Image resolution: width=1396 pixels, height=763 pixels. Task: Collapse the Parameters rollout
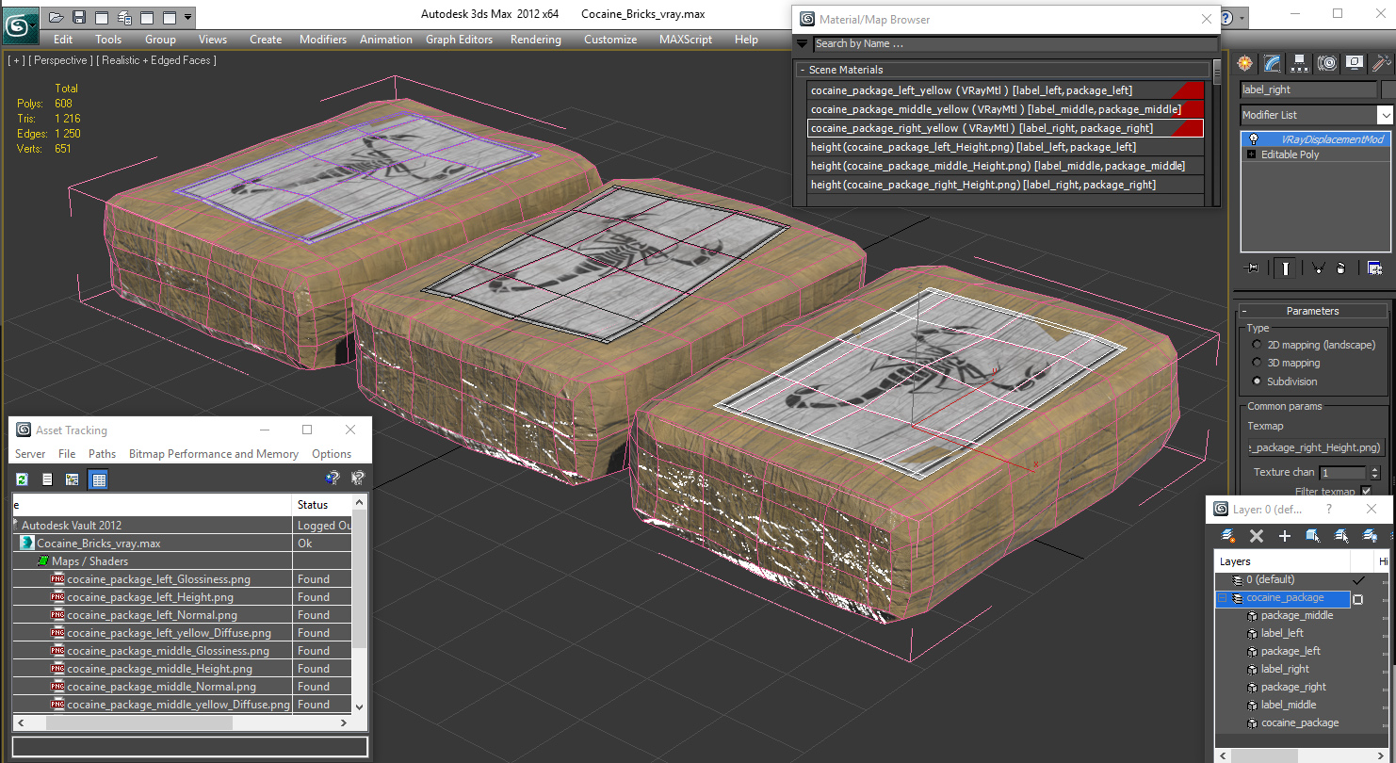1243,311
